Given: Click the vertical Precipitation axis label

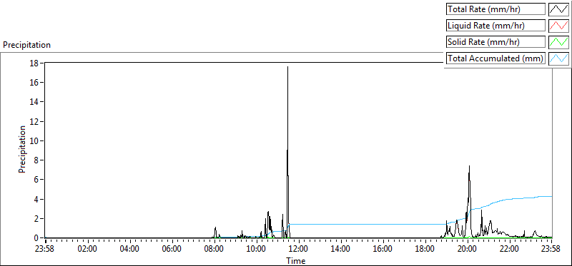Looking at the screenshot, I should tap(22, 149).
